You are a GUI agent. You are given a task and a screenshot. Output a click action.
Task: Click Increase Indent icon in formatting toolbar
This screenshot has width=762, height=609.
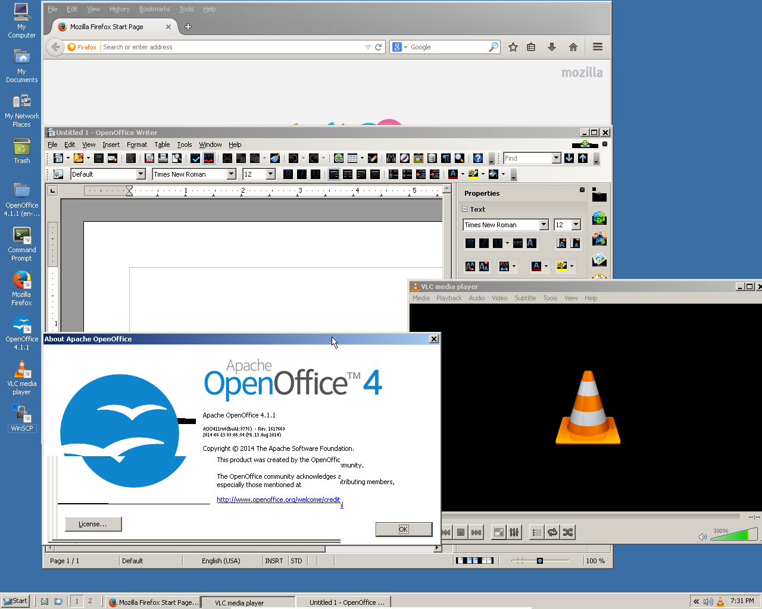tap(434, 174)
